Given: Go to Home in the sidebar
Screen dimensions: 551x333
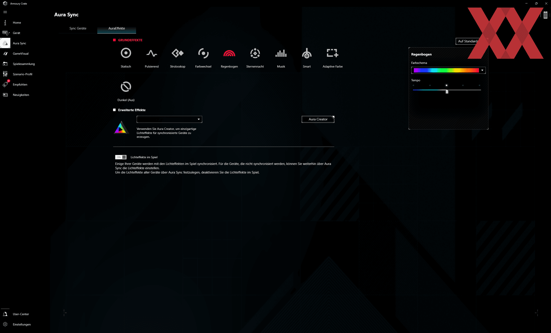Looking at the screenshot, I should coord(17,23).
